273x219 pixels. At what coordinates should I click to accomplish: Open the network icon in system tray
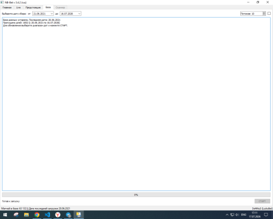232,215
